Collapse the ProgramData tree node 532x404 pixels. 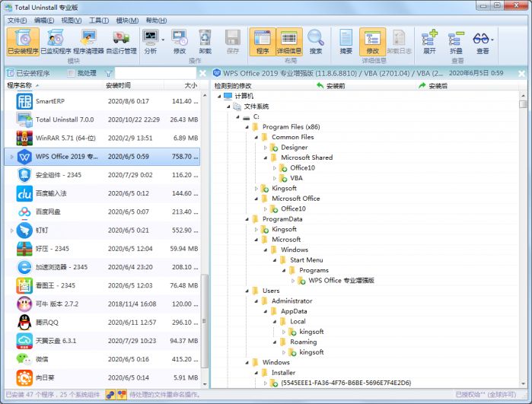tap(247, 219)
